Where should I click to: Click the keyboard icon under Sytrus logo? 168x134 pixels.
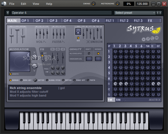coord(157,38)
